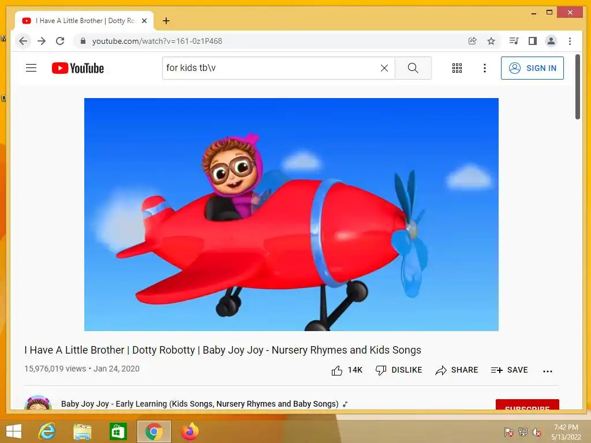Viewport: 591px width, 443px height.
Task: Click the address bar URL
Action: tap(157, 41)
